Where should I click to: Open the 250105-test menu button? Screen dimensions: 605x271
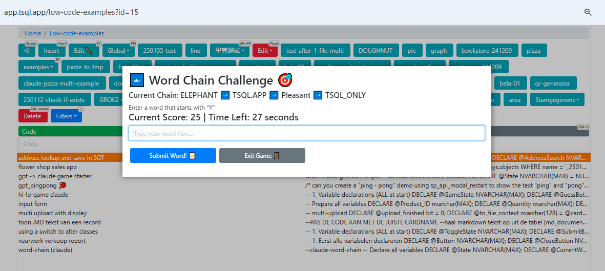point(159,51)
